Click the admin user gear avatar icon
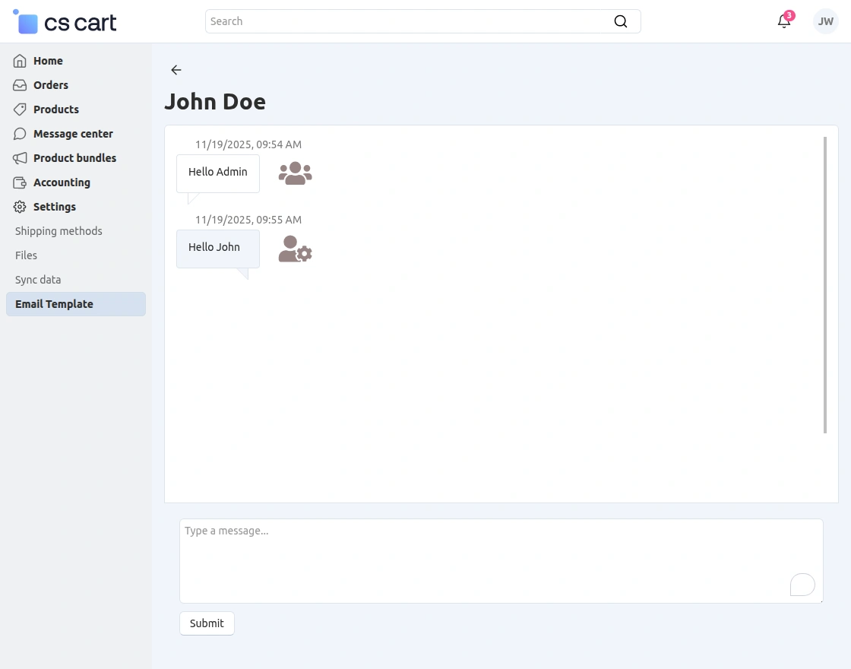 coord(295,249)
